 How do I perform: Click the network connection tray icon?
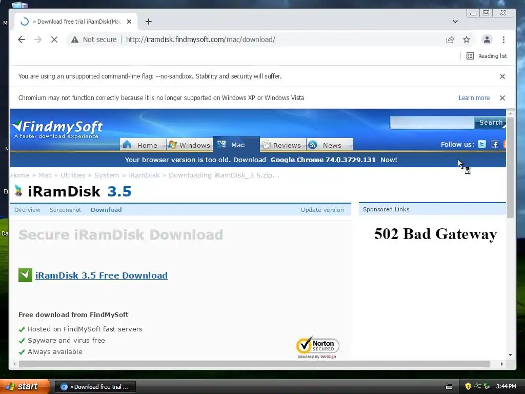point(477,386)
